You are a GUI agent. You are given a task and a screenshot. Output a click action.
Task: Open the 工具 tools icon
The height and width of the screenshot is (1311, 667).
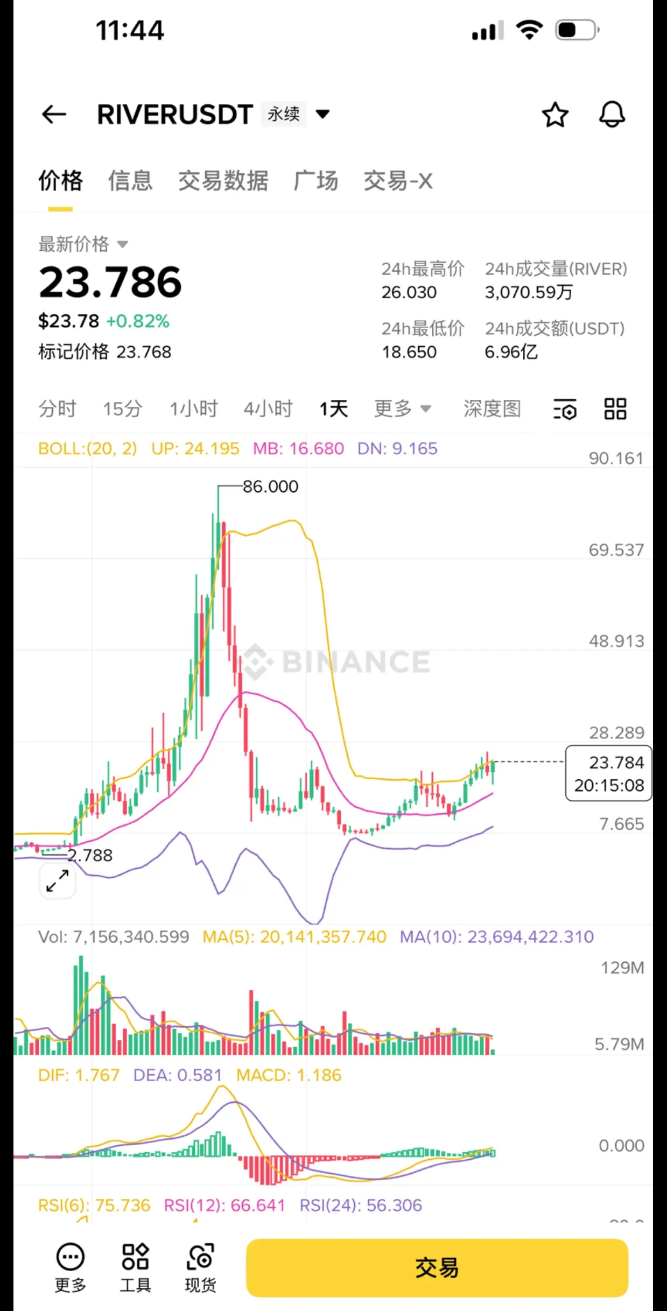click(135, 1267)
